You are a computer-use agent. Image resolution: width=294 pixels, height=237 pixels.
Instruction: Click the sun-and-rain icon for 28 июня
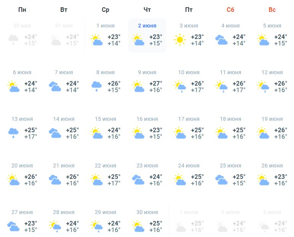pyautogui.click(x=54, y=226)
